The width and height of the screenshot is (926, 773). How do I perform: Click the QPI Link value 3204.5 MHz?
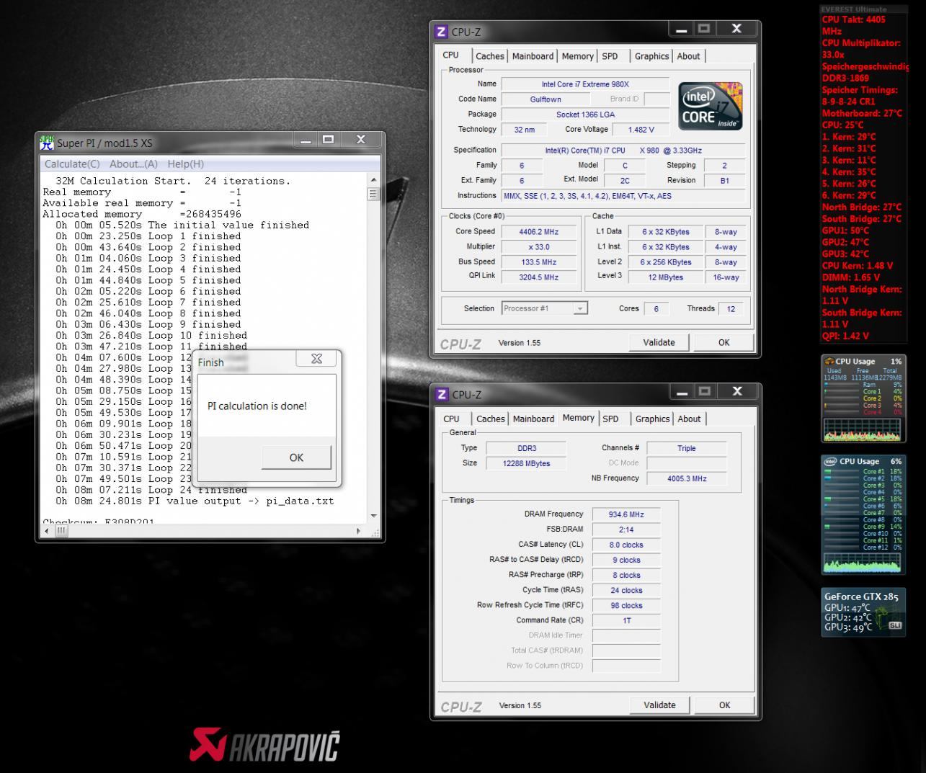539,277
